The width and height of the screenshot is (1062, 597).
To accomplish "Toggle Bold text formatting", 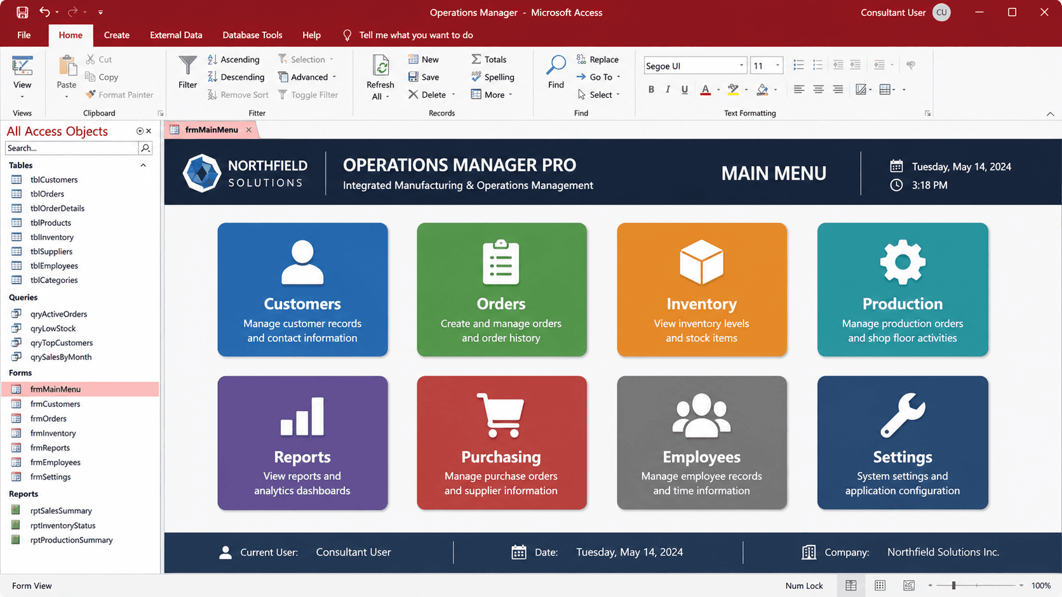I will 651,89.
